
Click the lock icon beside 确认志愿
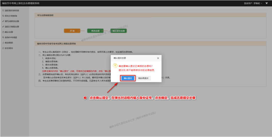pyautogui.click(x=3, y=32)
